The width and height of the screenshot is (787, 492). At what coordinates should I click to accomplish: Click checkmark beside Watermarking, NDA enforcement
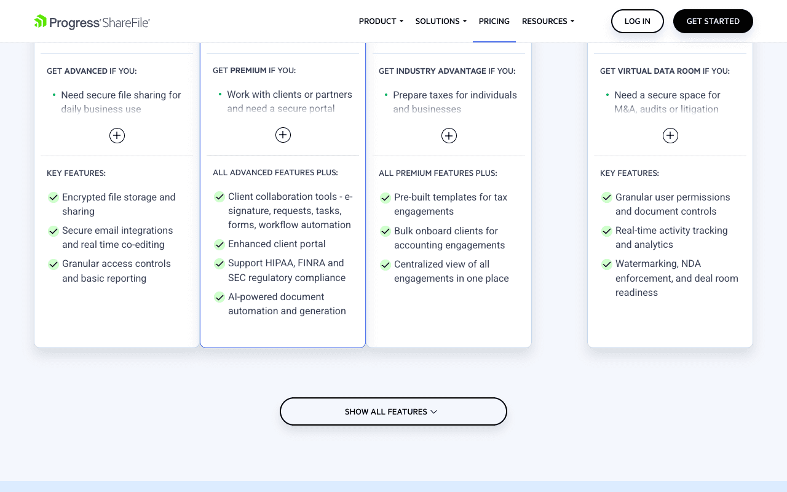point(607,264)
